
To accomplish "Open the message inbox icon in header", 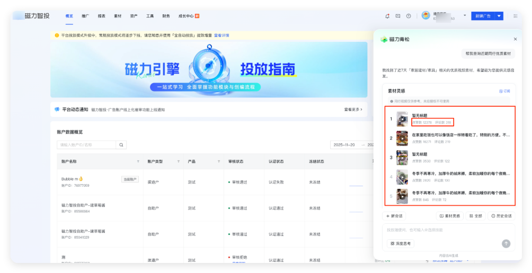I will [x=398, y=16].
